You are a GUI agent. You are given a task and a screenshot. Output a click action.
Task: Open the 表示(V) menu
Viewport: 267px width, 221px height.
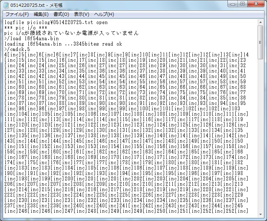[81, 14]
